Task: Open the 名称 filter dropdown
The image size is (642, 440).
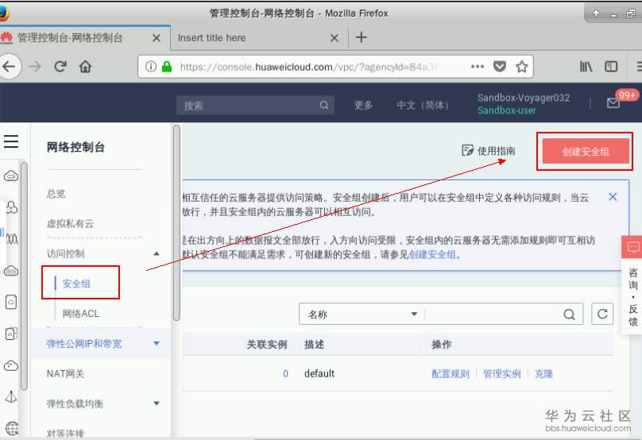Action: coord(362,315)
